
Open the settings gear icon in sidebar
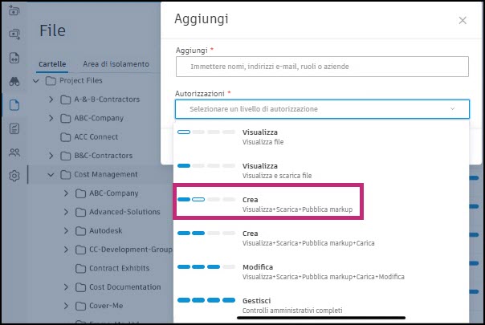pyautogui.click(x=14, y=176)
